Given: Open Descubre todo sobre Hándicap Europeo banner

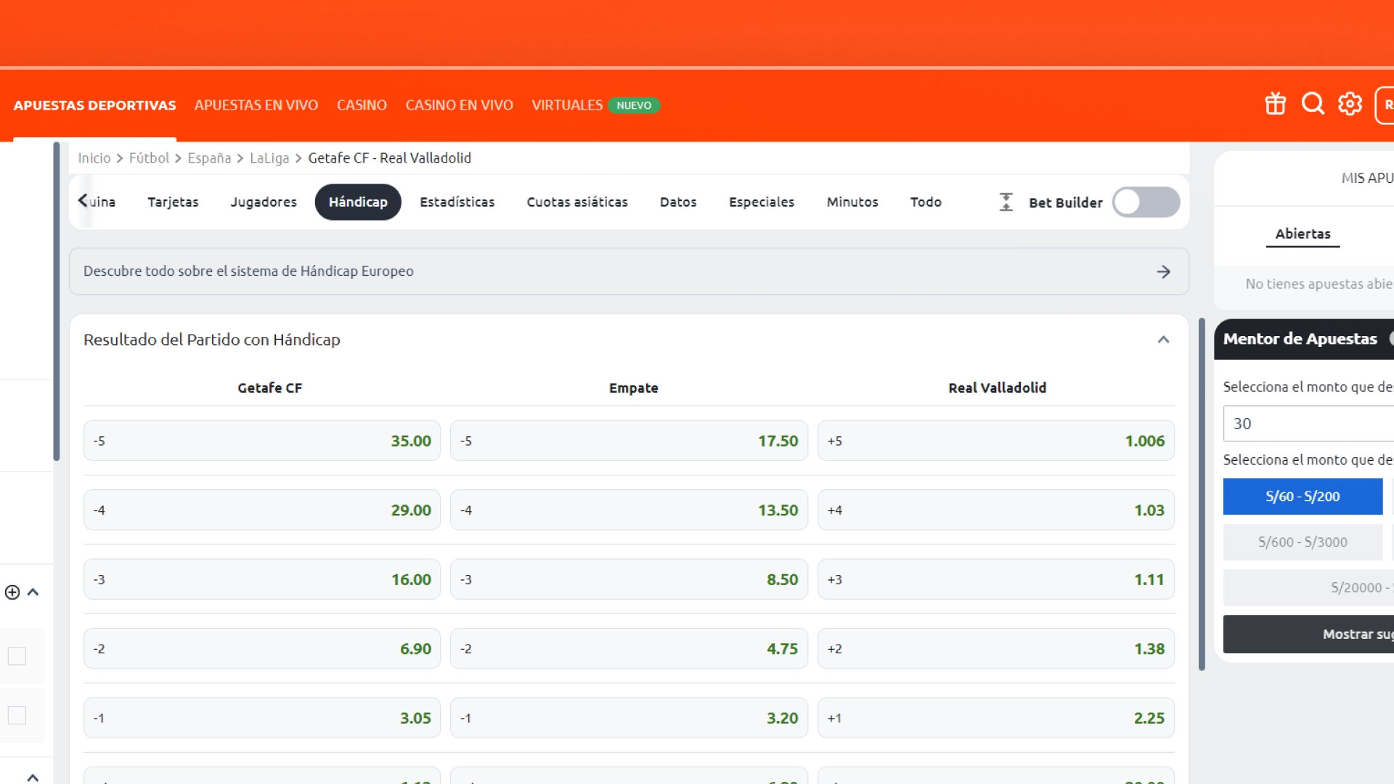Looking at the screenshot, I should click(629, 271).
